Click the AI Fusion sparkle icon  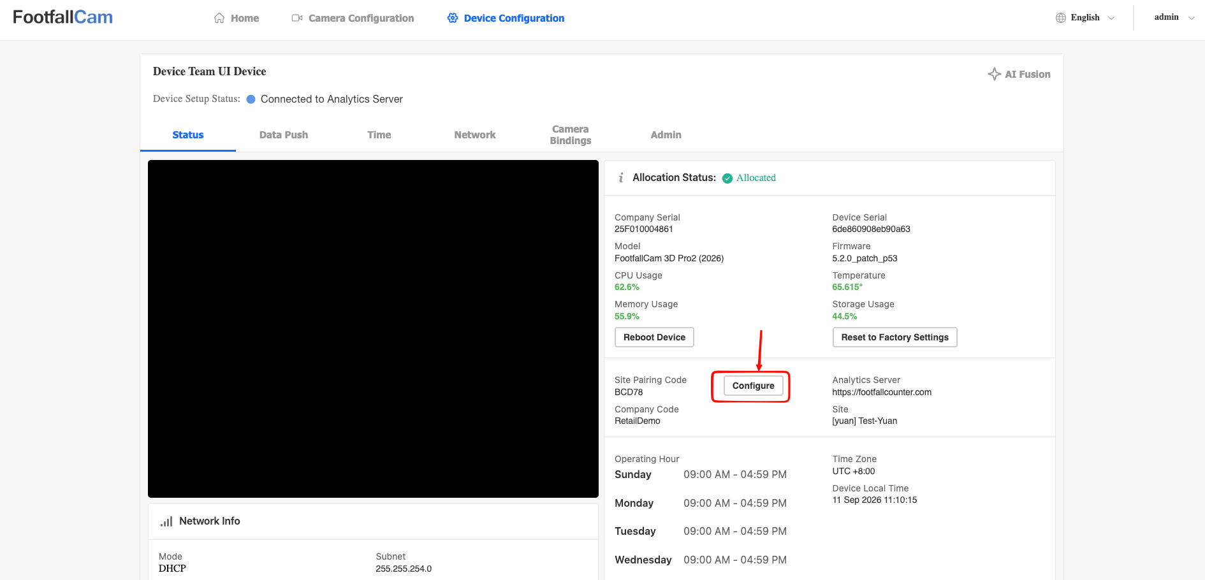994,74
